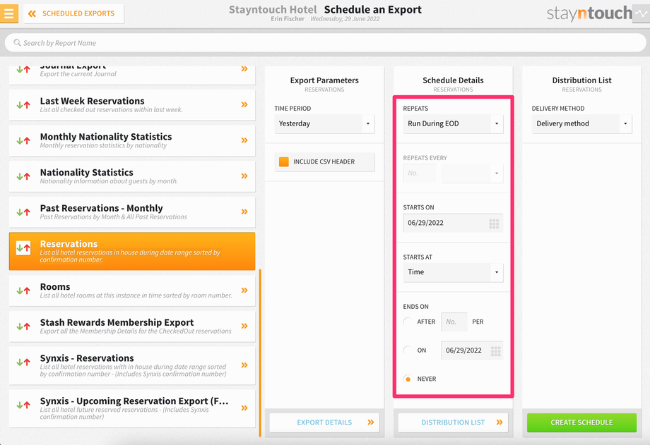
Task: Click export arrows icon for Nationality Statistics
Action: pyautogui.click(x=23, y=176)
